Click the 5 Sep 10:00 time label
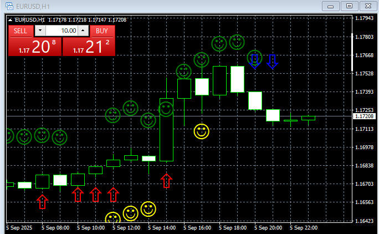 (x=91, y=228)
